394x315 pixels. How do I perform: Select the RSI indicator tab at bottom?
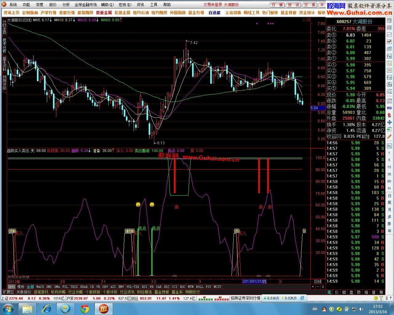(x=144, y=287)
